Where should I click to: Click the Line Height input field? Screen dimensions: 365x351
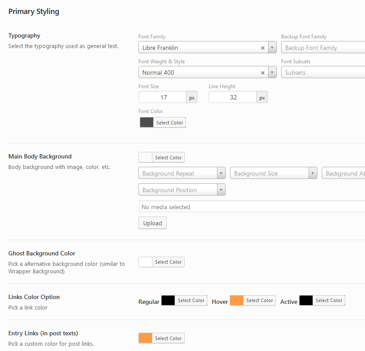click(233, 97)
